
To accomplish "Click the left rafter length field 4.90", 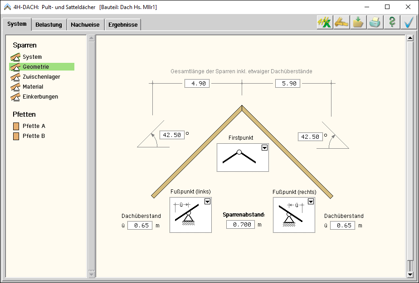I will point(197,84).
